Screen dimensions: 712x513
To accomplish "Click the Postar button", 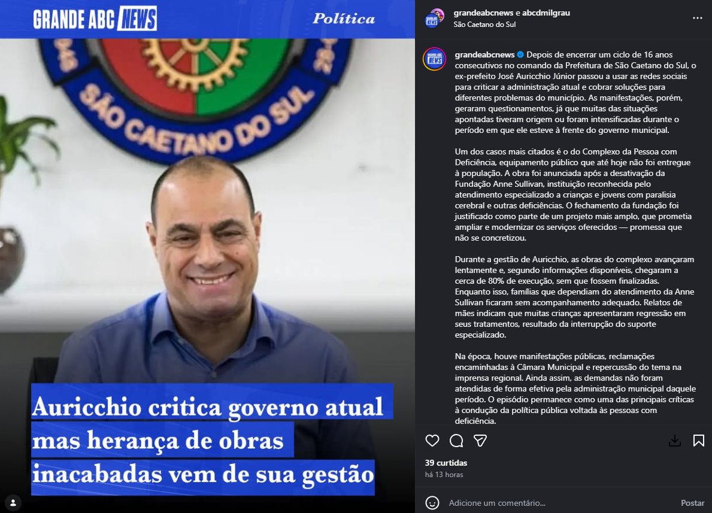I will [692, 503].
